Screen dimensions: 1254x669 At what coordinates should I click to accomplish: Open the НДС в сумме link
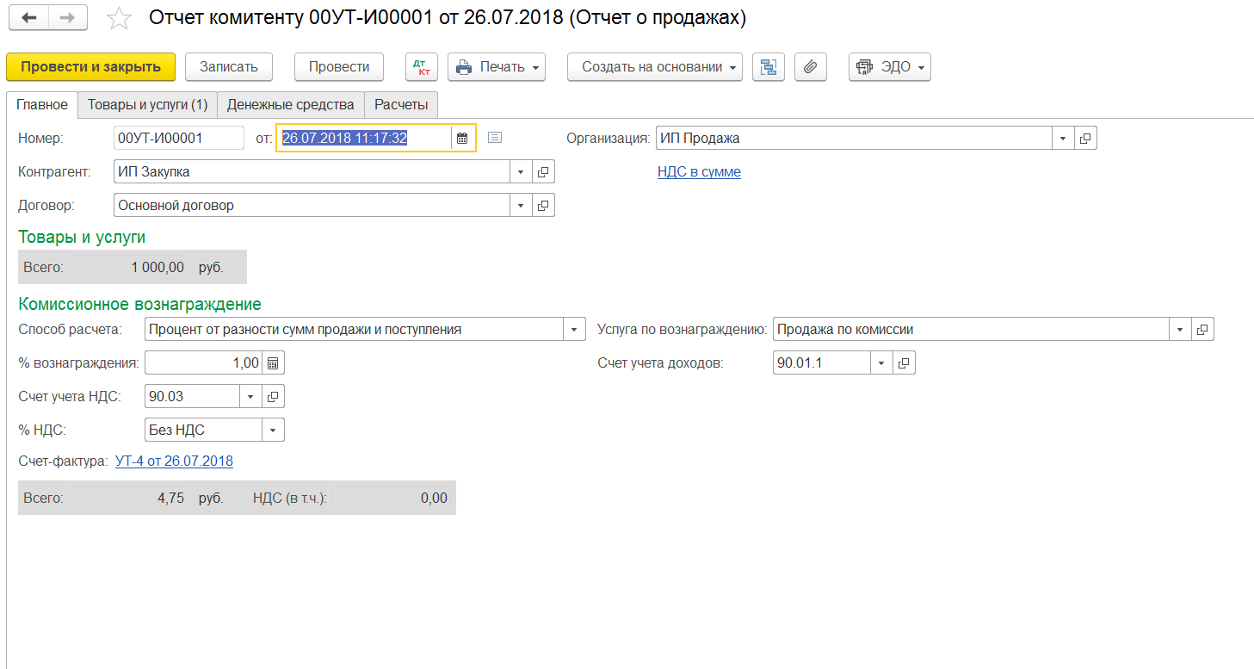coord(698,172)
